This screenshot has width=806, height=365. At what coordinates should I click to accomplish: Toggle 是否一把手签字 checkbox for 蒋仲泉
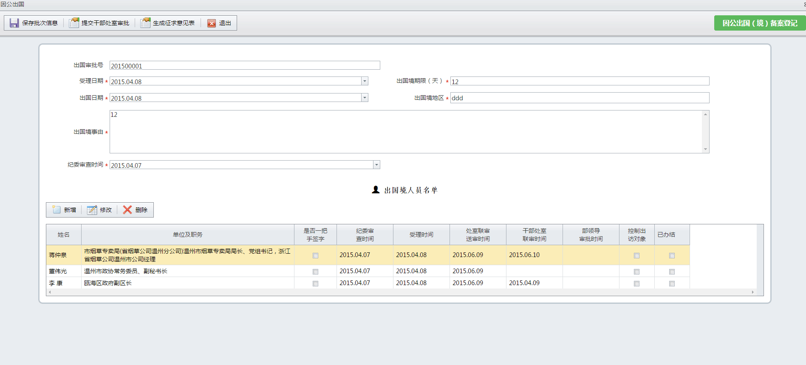click(315, 255)
